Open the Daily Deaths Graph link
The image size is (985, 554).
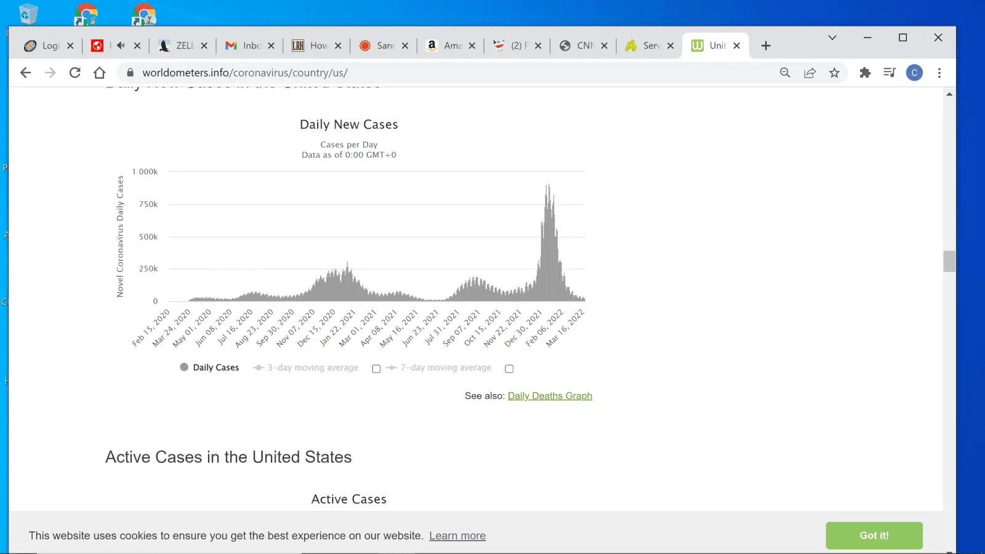pos(549,396)
